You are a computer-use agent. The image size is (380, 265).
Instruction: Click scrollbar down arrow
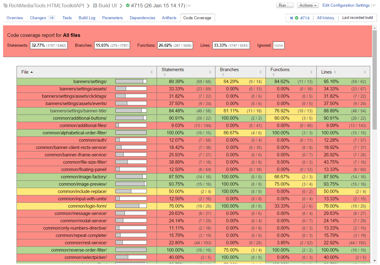click(375, 261)
